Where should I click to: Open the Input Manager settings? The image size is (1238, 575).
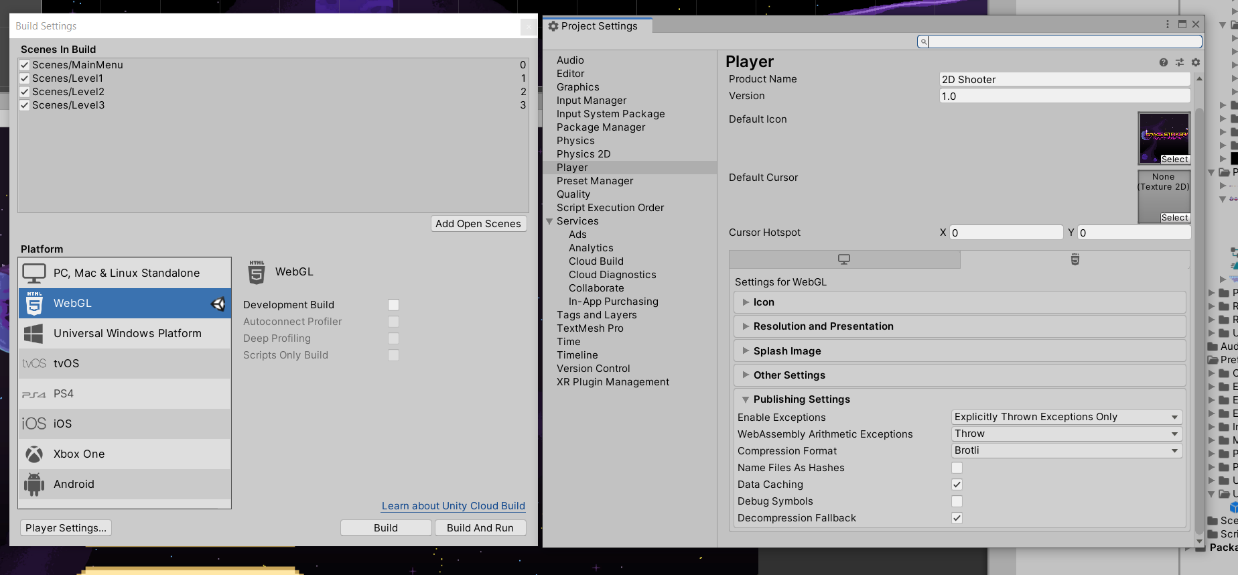click(x=592, y=101)
